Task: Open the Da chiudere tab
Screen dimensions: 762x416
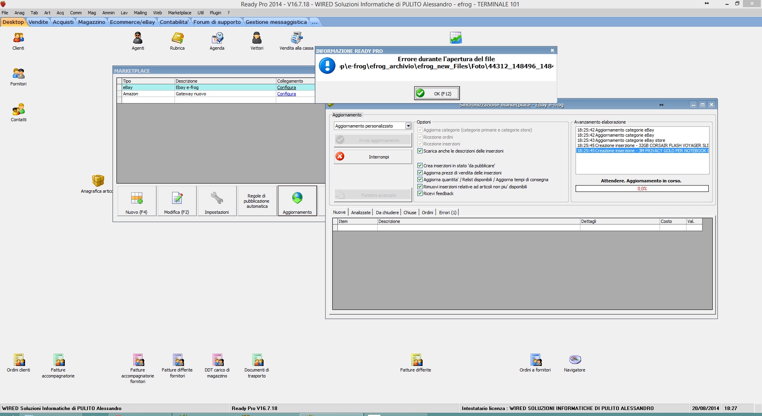Action: pyautogui.click(x=387, y=213)
